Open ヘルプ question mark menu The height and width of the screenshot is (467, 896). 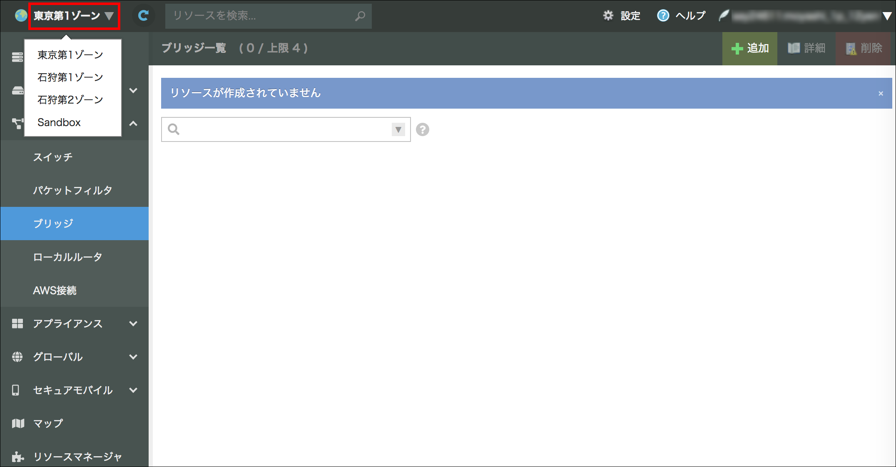click(x=681, y=16)
